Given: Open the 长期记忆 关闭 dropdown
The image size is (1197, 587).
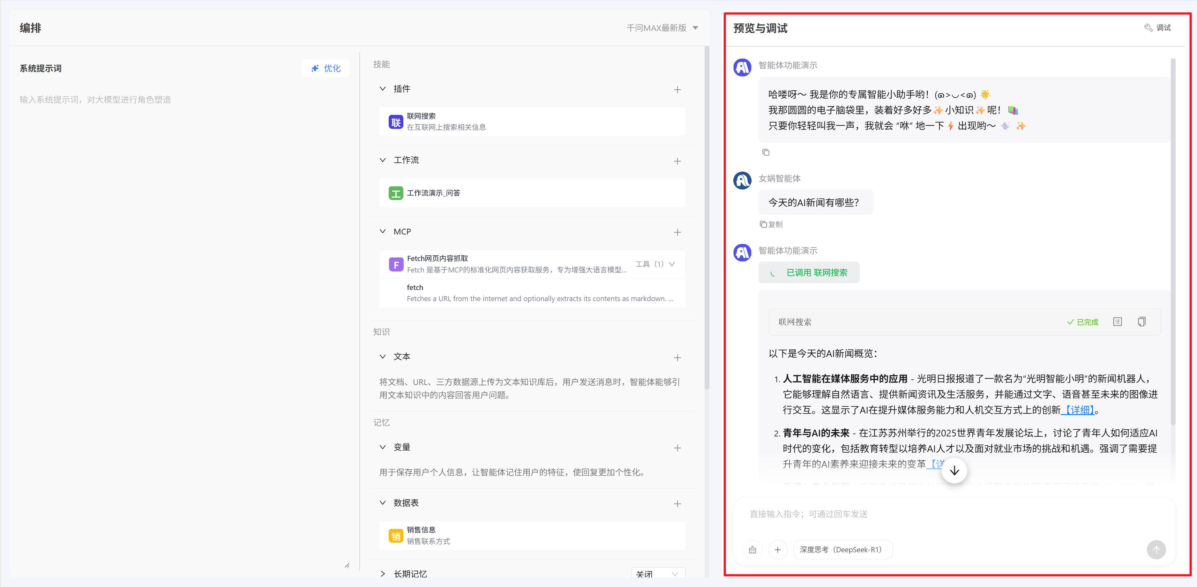Looking at the screenshot, I should (657, 574).
